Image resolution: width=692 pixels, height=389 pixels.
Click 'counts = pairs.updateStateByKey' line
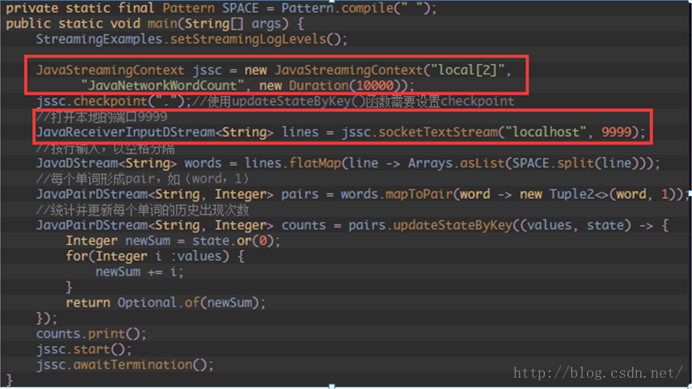[352, 225]
